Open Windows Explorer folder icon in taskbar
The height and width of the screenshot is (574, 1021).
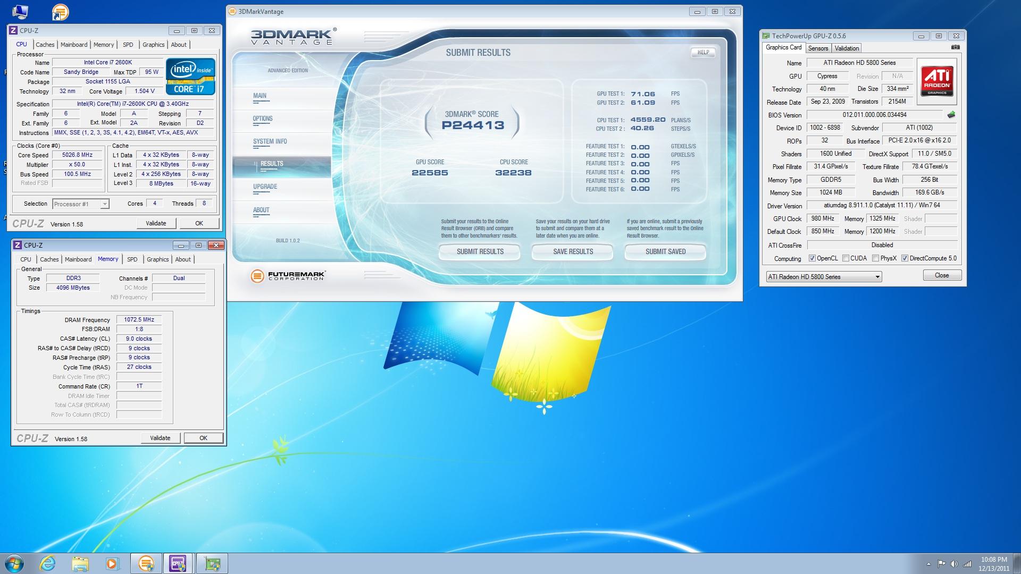point(80,563)
